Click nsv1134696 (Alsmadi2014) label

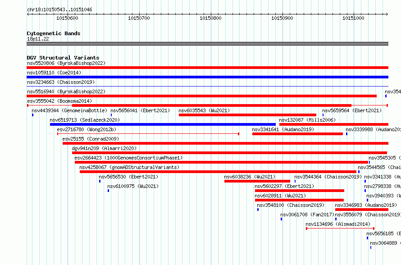(x=338, y=224)
